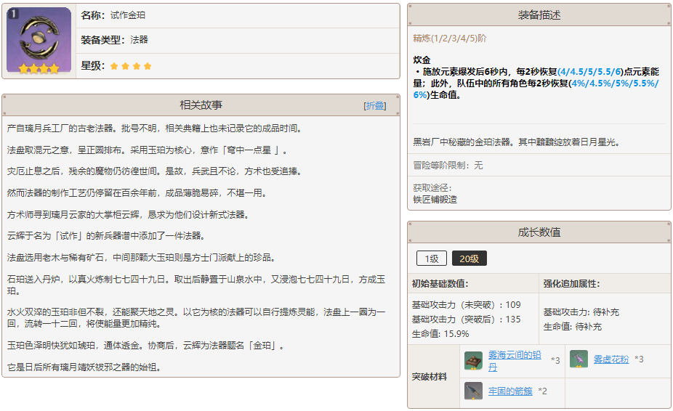673x411 pixels.
Task: Click the 生命值: 15.9% stat
Action: coord(440,334)
